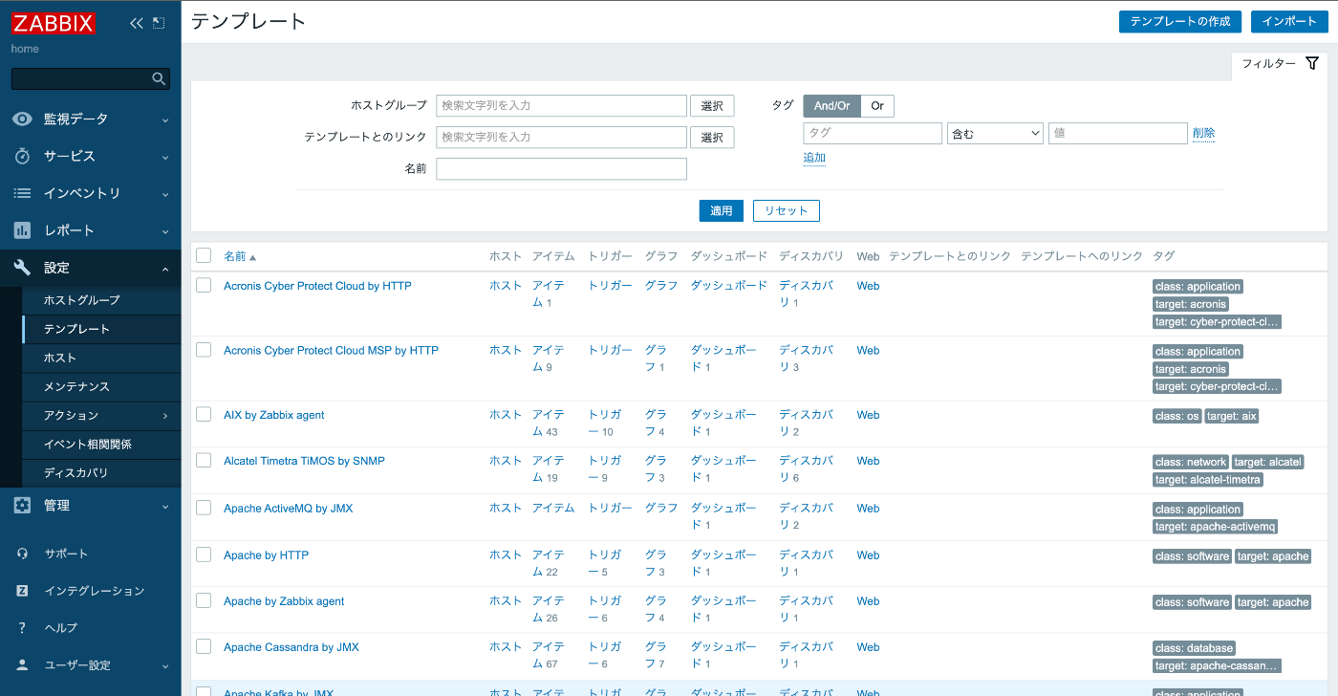1338x696 pixels.
Task: Expand the 管理 menu section
Action: (x=165, y=506)
